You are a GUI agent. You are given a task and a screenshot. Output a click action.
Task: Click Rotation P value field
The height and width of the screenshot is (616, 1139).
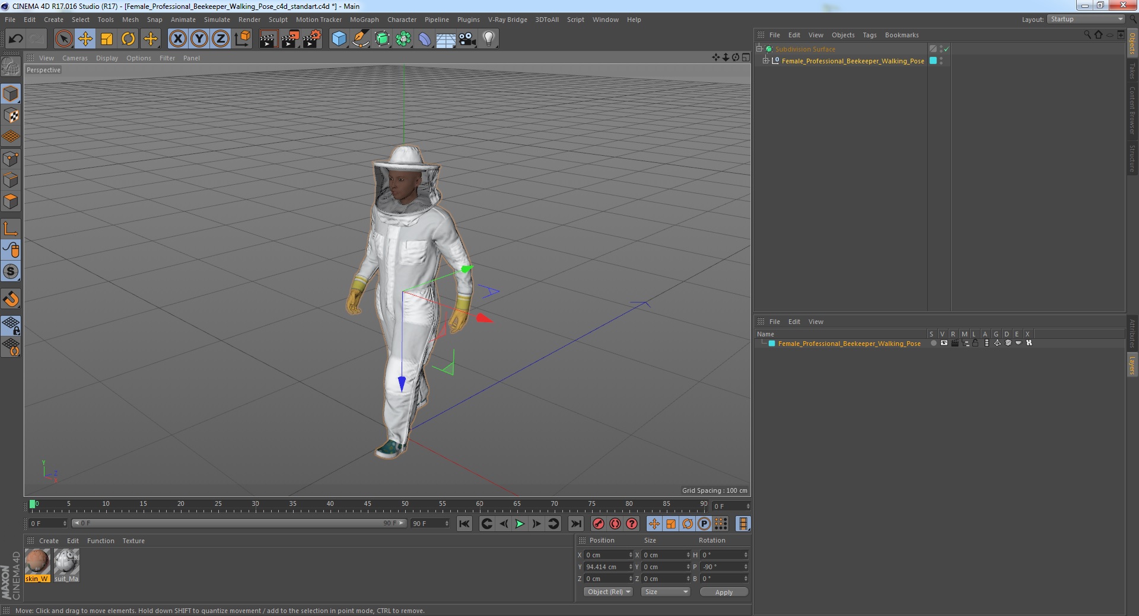click(724, 567)
